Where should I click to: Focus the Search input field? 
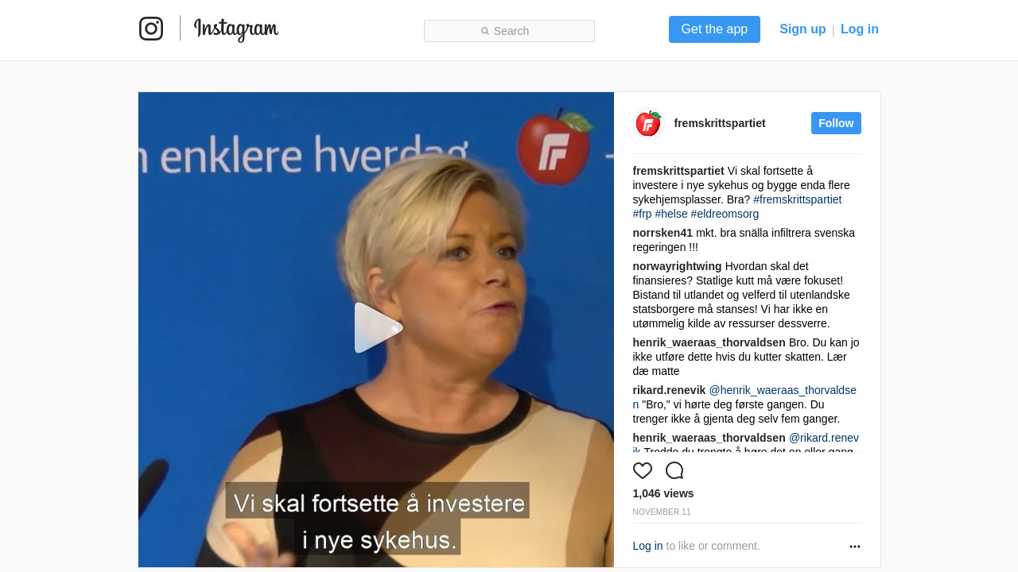[x=509, y=31]
